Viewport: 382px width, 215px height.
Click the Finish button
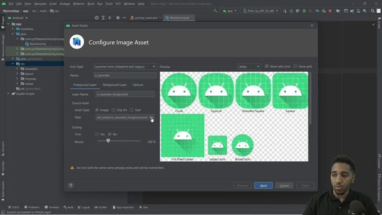click(305, 186)
